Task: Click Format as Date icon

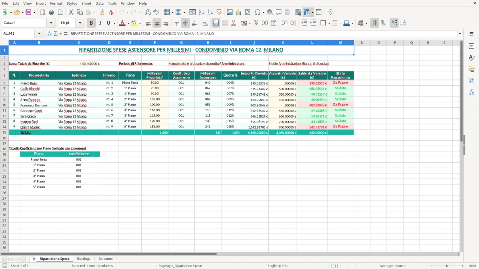Action: tap(273, 23)
